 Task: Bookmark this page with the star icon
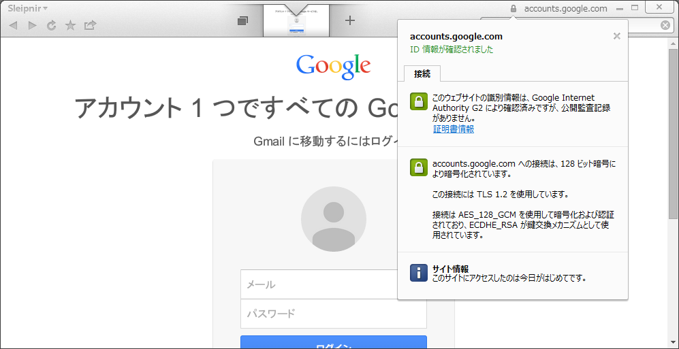70,26
